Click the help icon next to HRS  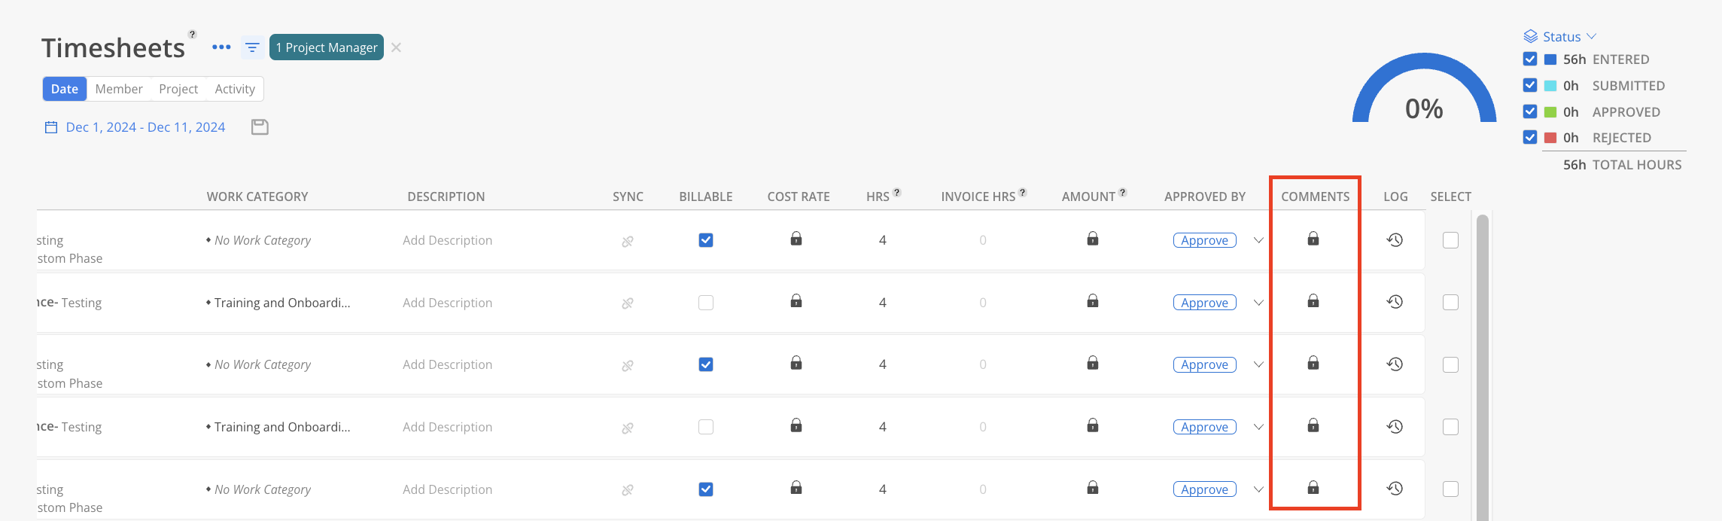point(897,193)
